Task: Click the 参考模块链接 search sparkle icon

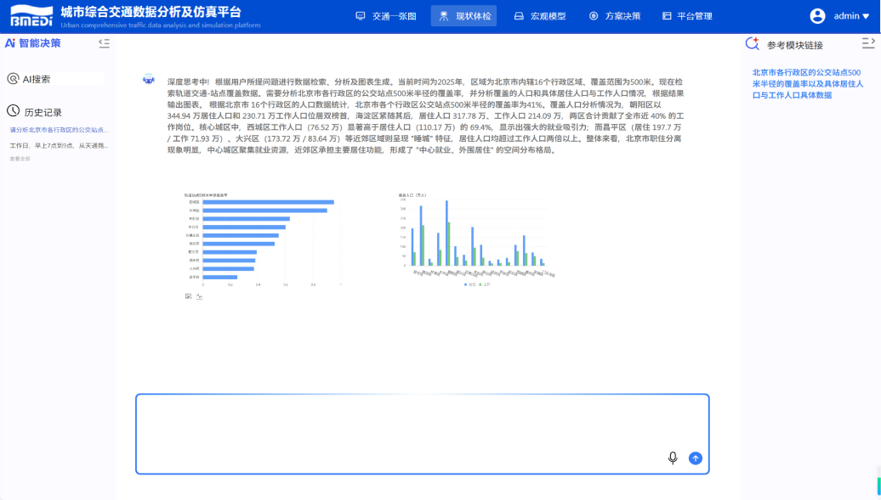Action: [x=752, y=44]
